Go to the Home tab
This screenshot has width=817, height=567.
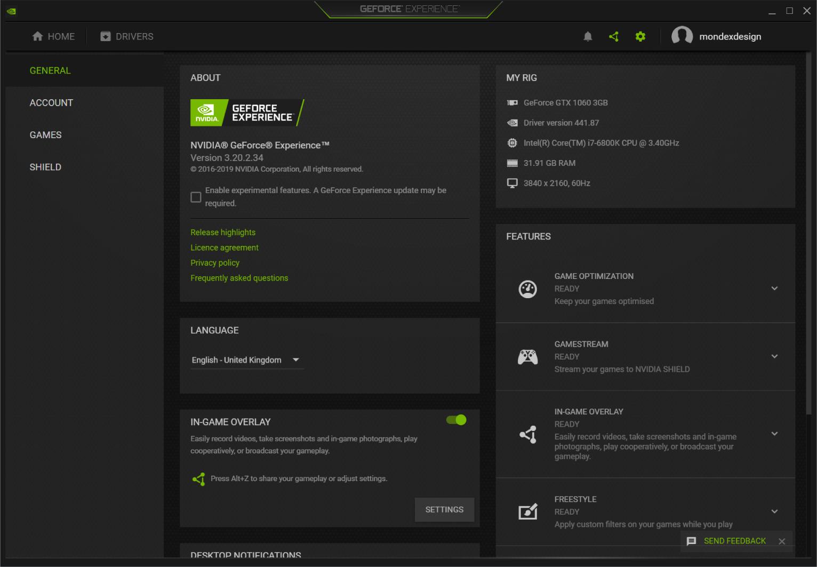click(x=53, y=36)
